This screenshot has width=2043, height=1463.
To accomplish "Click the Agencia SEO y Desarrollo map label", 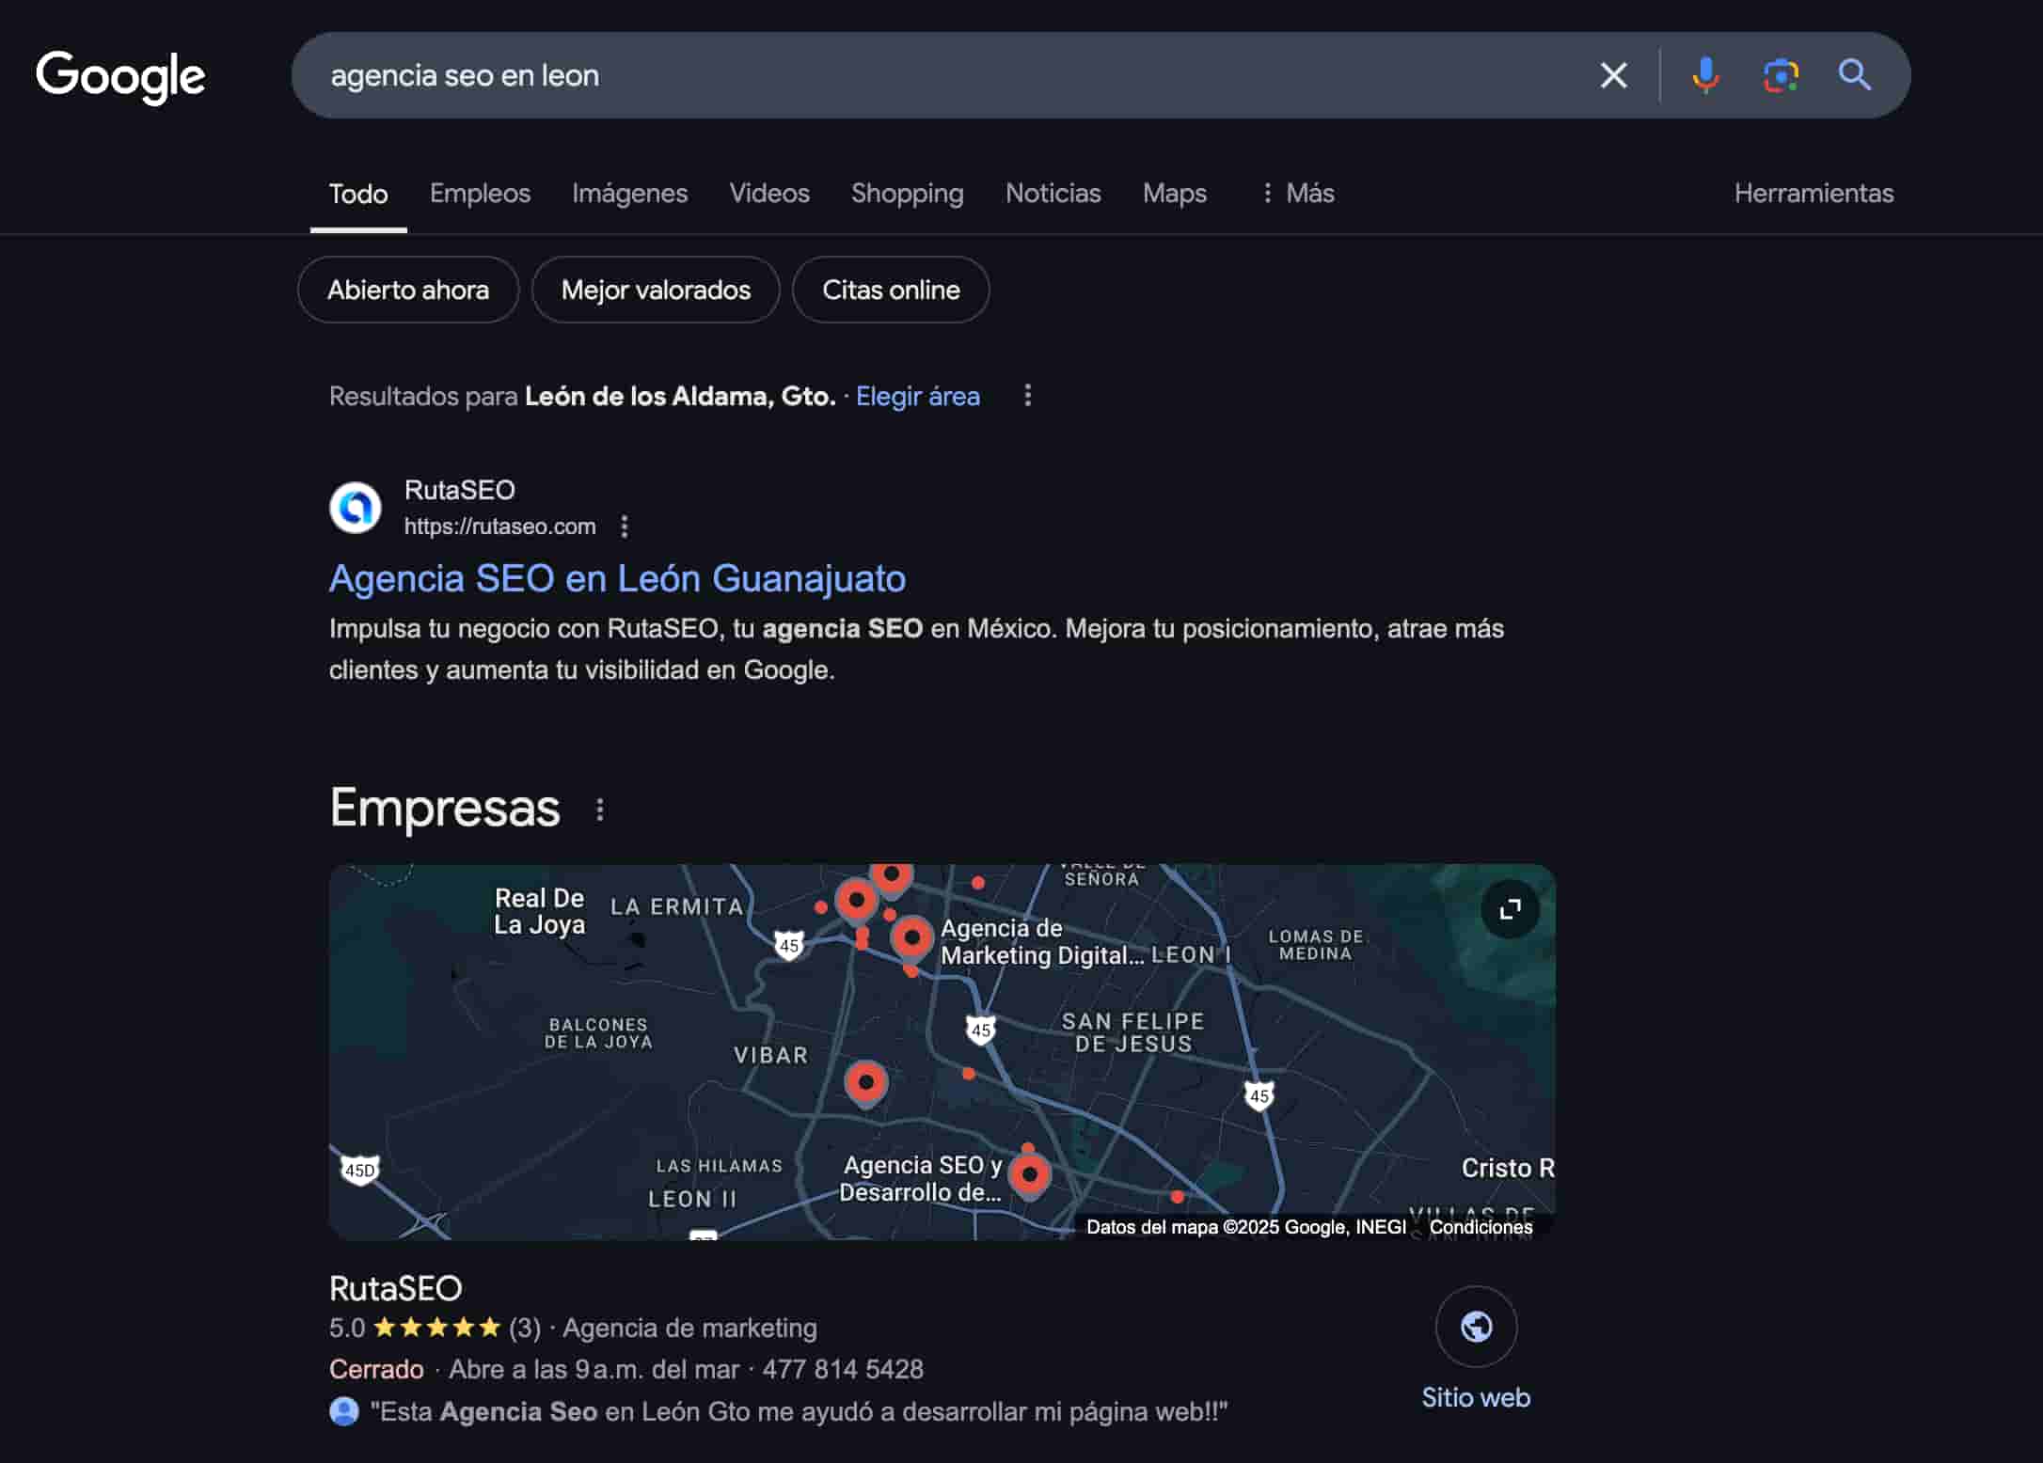I will click(921, 1179).
